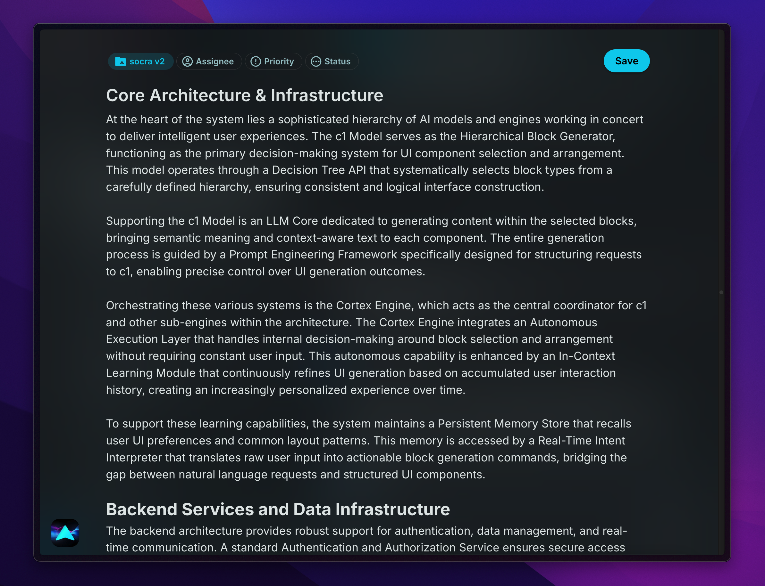Click the Backend Services and Data Infrastructure heading
The image size is (765, 586).
(278, 509)
